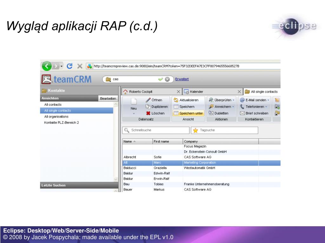
Task: Create a new record with Neu
Action: click(134, 106)
